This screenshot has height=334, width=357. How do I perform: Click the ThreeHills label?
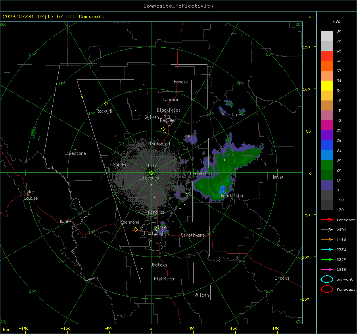(x=200, y=174)
